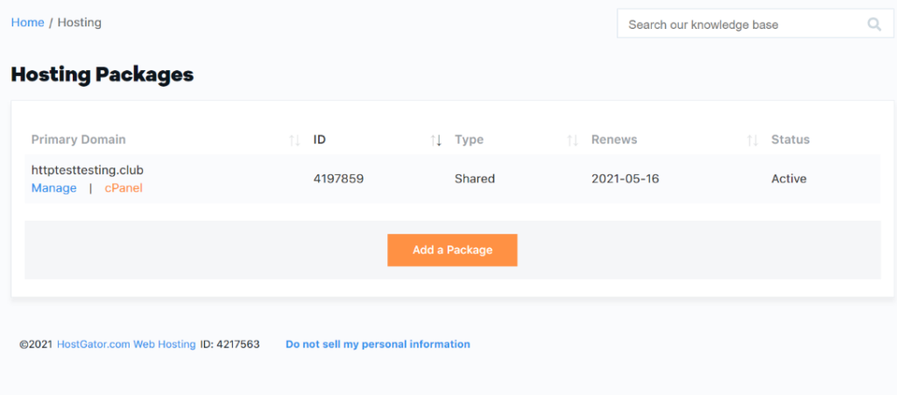897x395 pixels.
Task: Open HostGator.com Web Hosting footer link
Action: pyautogui.click(x=126, y=344)
